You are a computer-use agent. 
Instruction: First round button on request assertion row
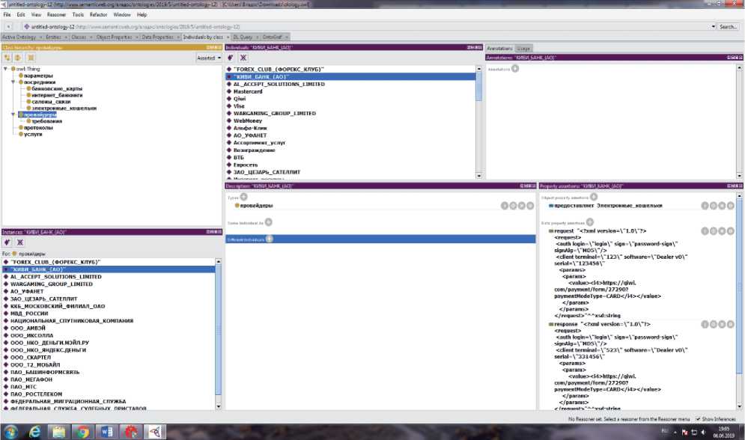[x=705, y=230]
